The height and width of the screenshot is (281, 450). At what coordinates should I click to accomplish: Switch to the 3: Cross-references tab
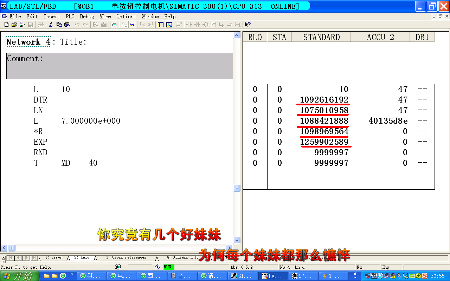click(126, 257)
